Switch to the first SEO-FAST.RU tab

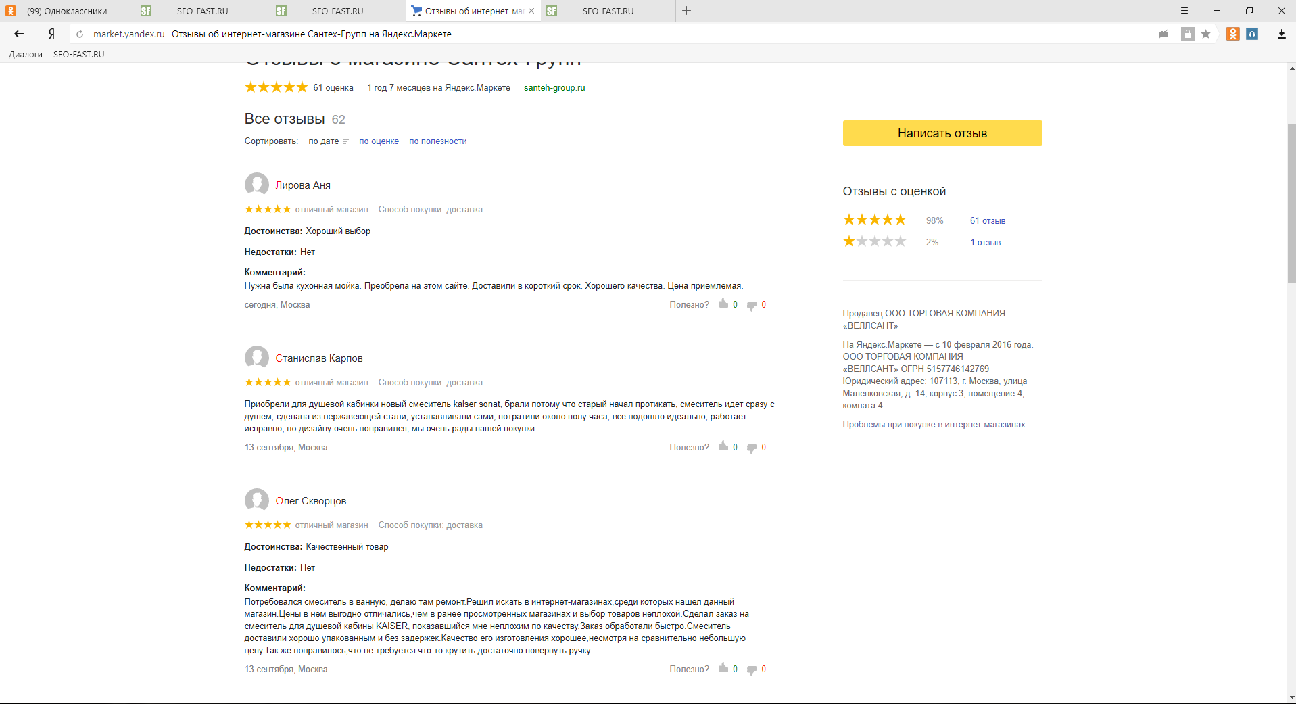coord(202,11)
